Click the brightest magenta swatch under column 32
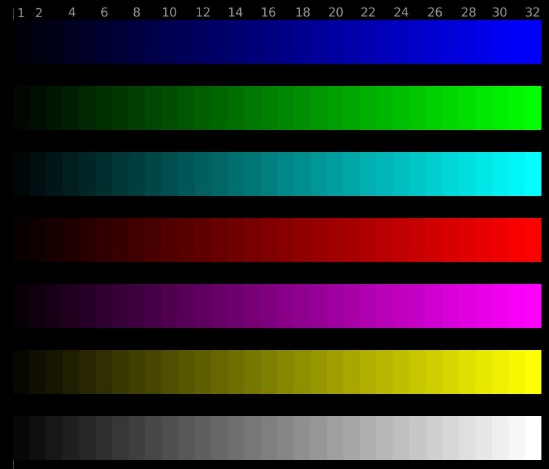 [533, 306]
